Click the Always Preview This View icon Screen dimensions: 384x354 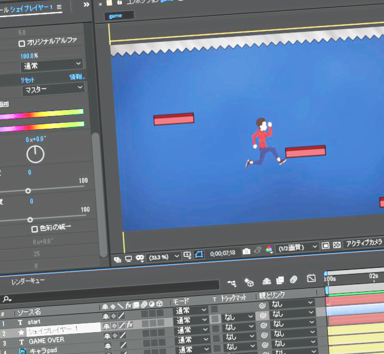[x=117, y=260]
